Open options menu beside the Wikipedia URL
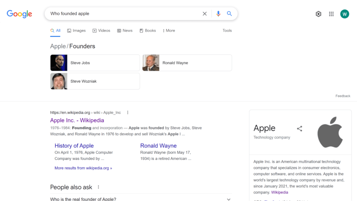357x201 pixels. pos(128,113)
